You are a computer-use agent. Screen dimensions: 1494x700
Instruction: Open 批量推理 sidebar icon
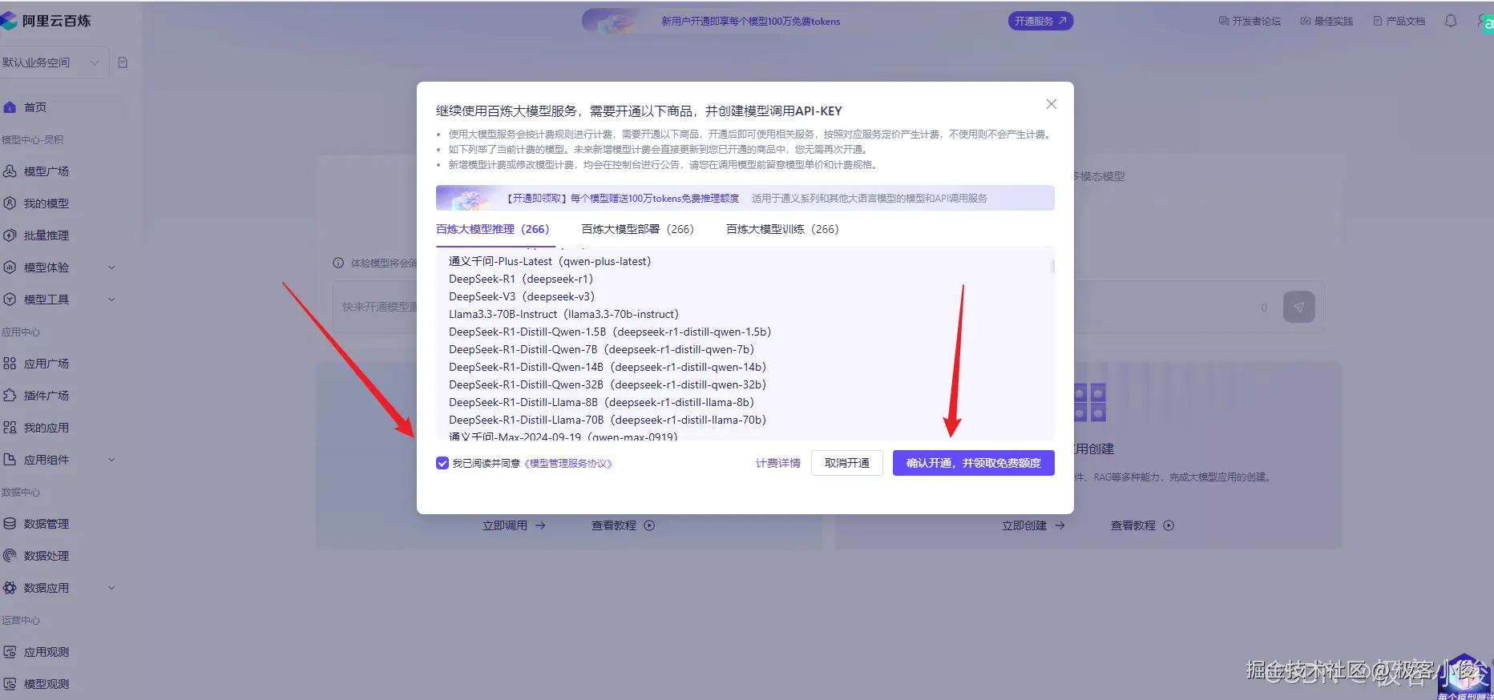point(10,235)
